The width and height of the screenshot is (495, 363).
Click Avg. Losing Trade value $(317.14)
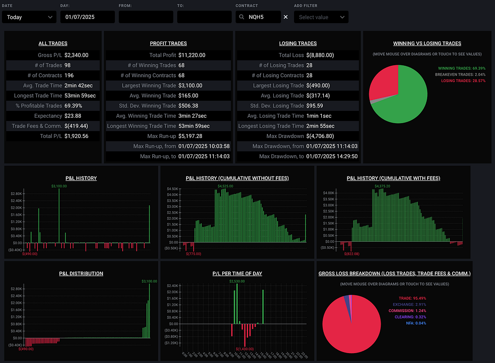click(318, 95)
